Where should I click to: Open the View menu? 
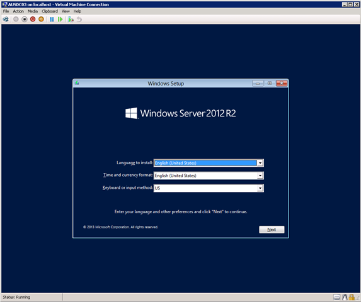coord(66,11)
